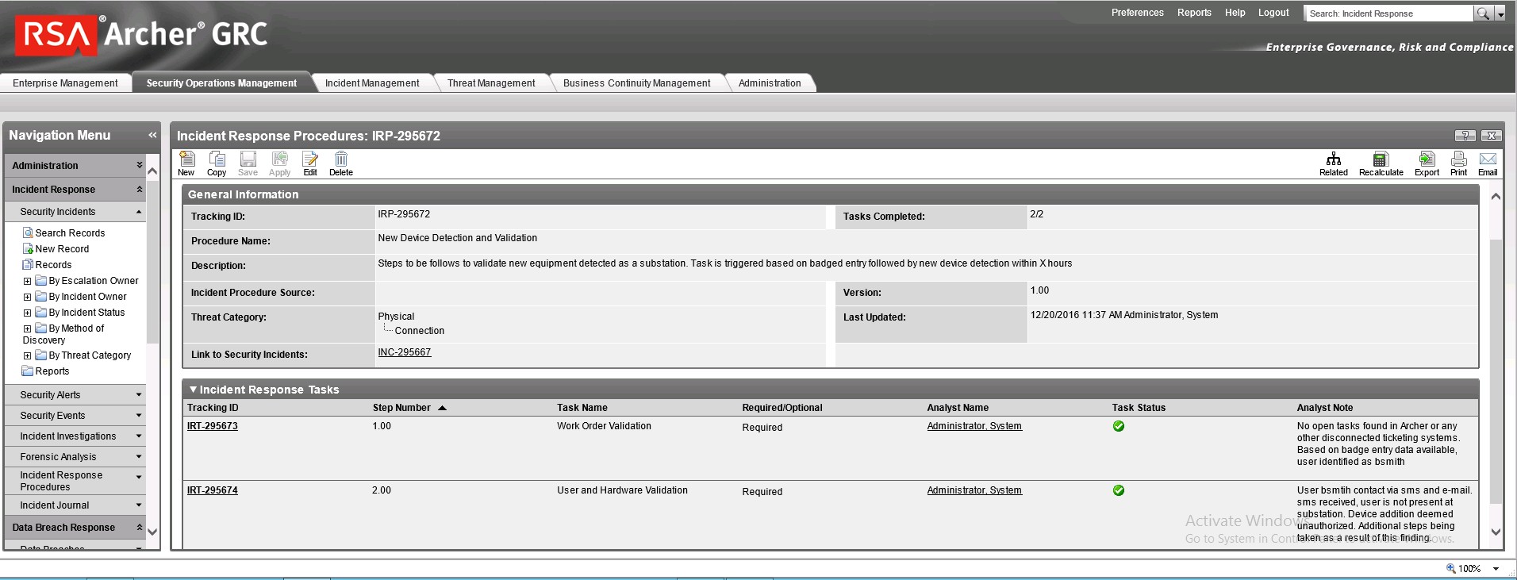
Task: Click the Incident Response search field
Action: pos(1388,13)
